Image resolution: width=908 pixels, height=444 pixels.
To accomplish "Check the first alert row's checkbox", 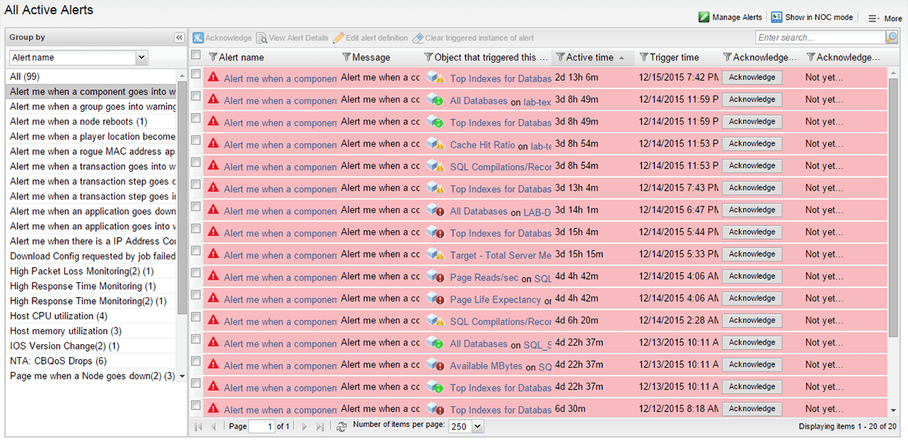I will (195, 77).
